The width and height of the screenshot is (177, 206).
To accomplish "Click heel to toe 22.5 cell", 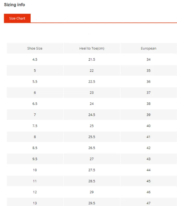I will [x=92, y=81].
